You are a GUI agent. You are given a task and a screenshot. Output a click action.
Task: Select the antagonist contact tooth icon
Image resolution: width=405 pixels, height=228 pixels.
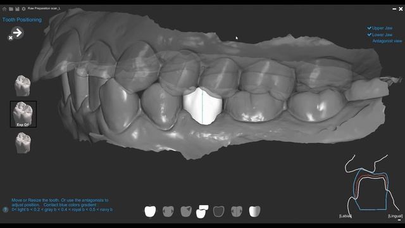pos(202,212)
